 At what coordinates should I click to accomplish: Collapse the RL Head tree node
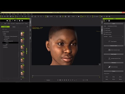pyautogui.click(x=4, y=40)
